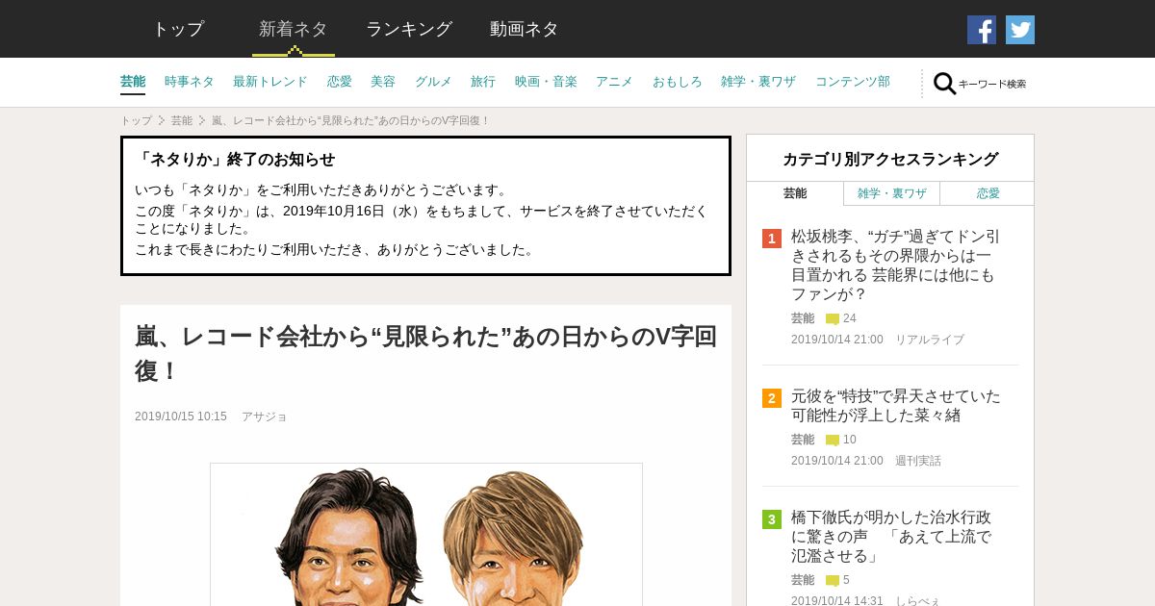
Task: Click comment bubble icon showing 5
Action: pyautogui.click(x=833, y=580)
